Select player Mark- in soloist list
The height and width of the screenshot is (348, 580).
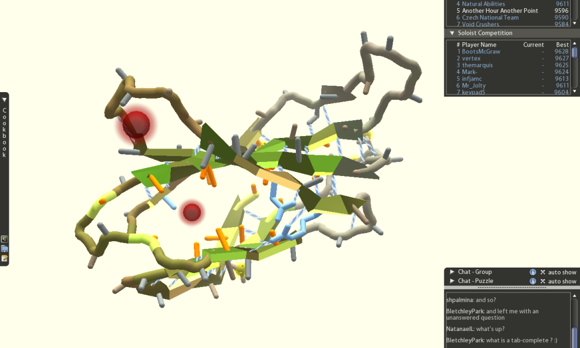tap(470, 72)
